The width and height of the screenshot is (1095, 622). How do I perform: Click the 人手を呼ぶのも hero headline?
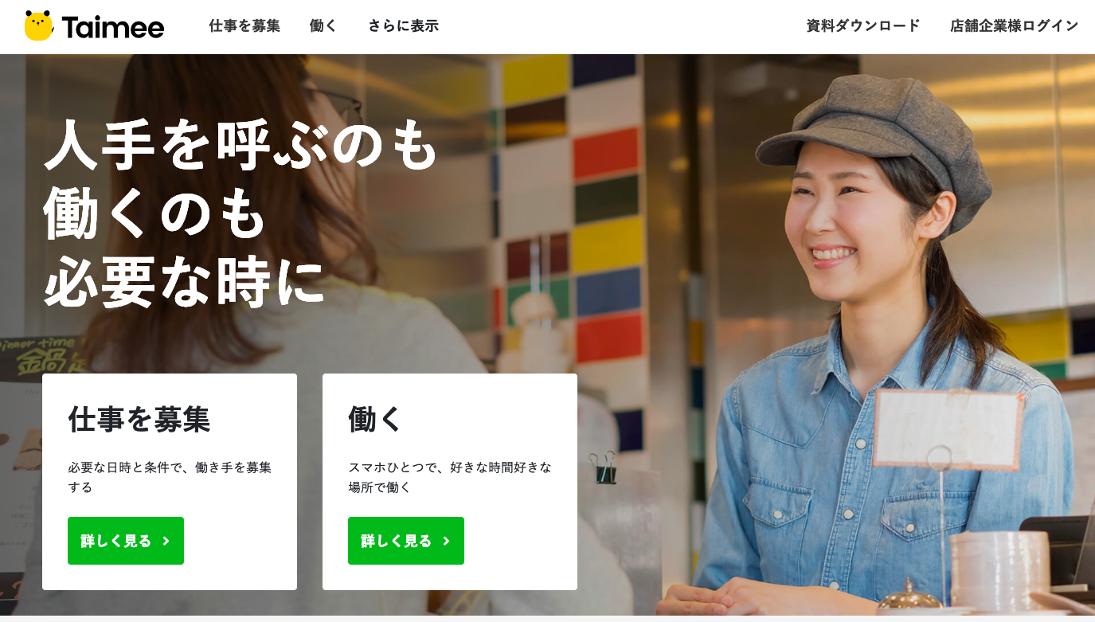(242, 145)
